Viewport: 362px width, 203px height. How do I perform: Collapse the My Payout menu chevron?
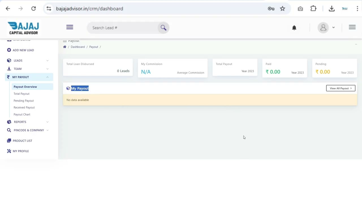pos(48,77)
